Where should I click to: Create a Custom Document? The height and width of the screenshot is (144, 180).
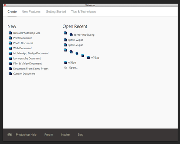pyautogui.click(x=24, y=74)
